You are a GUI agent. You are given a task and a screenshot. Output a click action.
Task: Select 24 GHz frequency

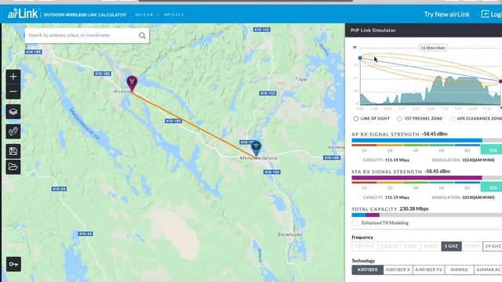point(493,246)
